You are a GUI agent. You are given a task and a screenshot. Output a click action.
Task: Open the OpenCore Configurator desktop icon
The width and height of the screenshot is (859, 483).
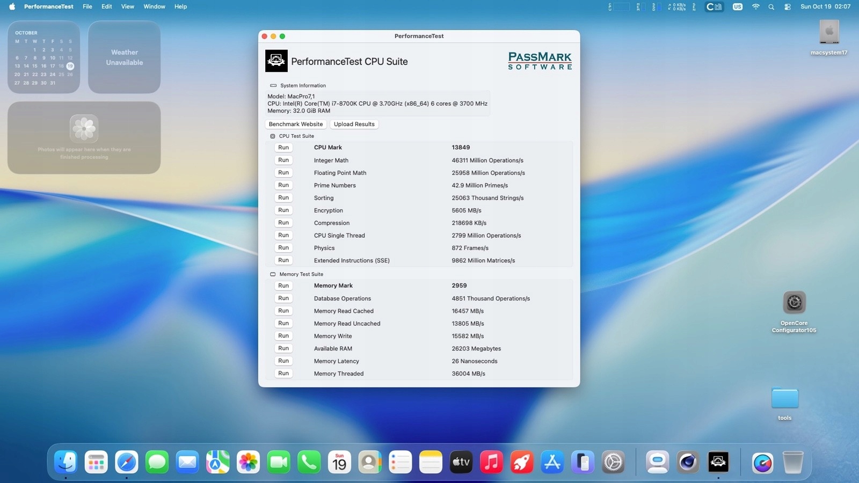coord(794,303)
